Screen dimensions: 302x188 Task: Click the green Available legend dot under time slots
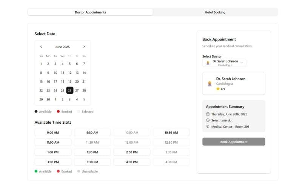click(36, 171)
